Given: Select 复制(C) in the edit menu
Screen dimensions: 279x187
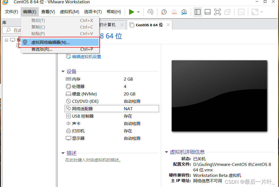Looking at the screenshot, I should click(60, 27).
